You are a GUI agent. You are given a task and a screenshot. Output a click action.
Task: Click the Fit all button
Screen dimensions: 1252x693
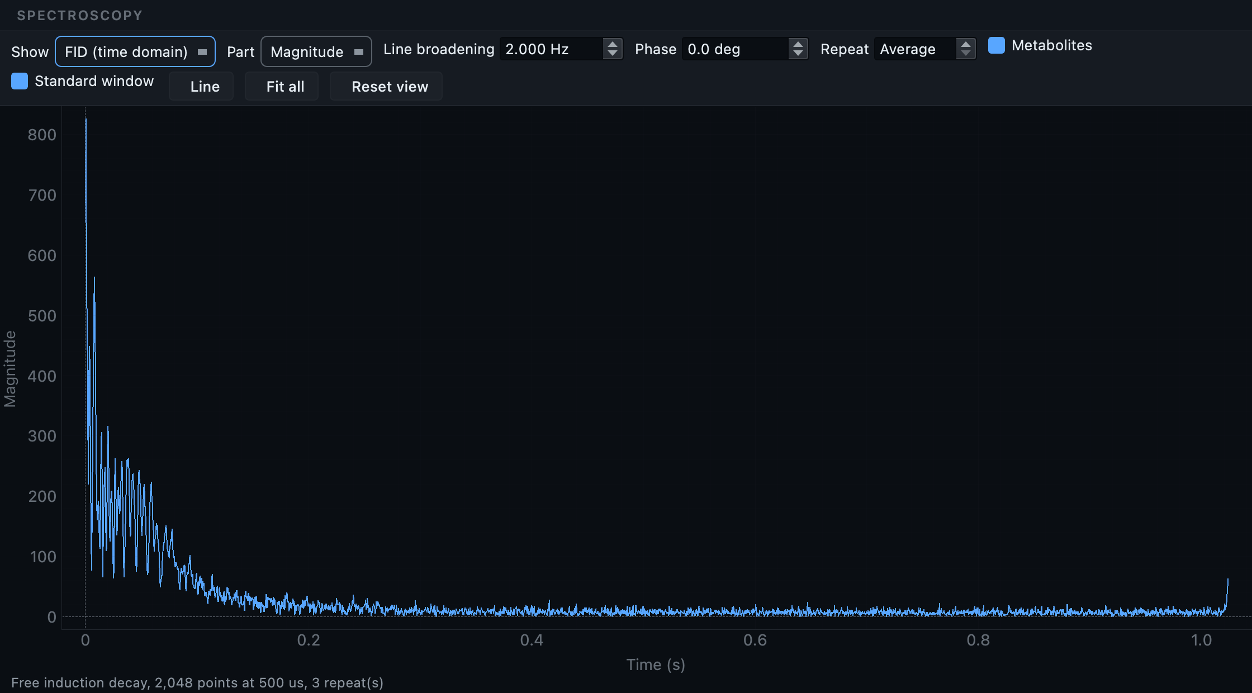coord(282,86)
